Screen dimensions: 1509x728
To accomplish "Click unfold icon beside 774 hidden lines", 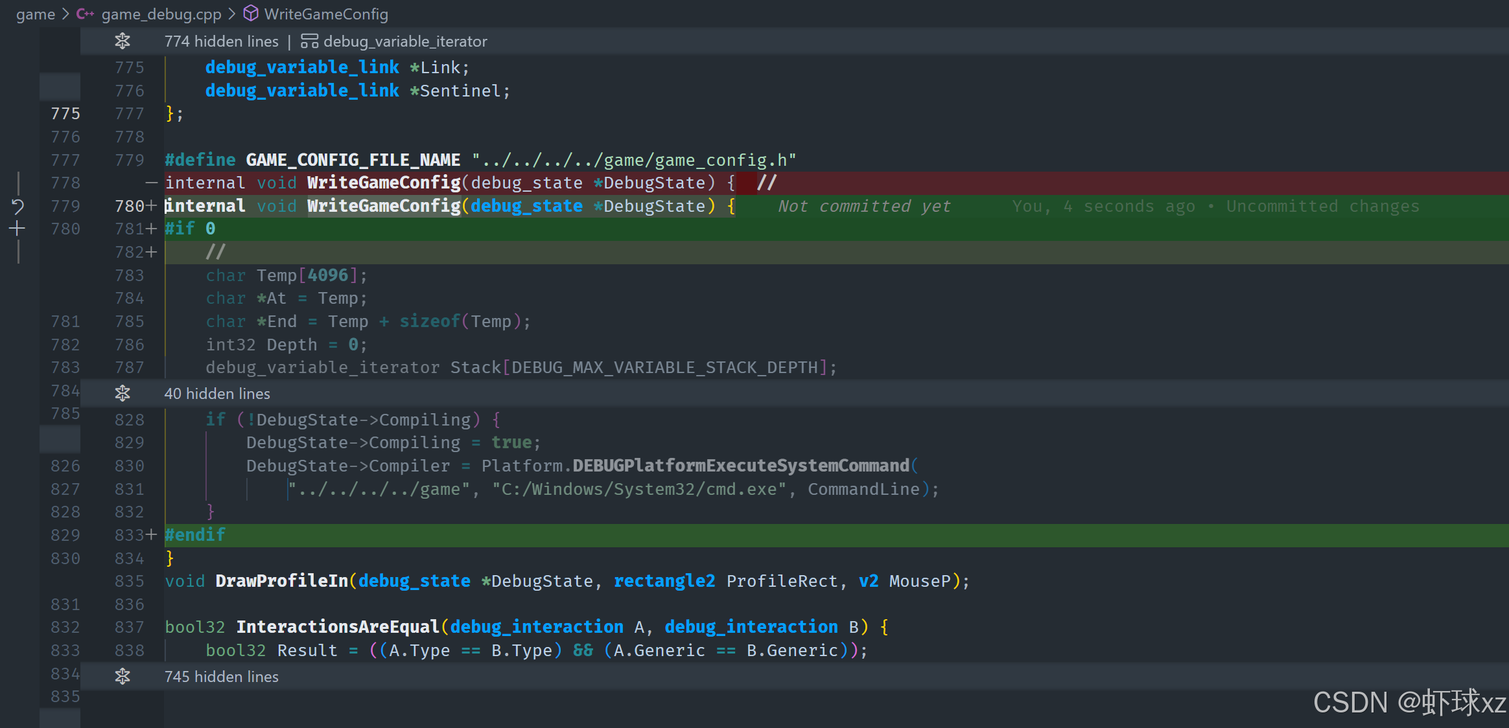I will click(x=123, y=41).
